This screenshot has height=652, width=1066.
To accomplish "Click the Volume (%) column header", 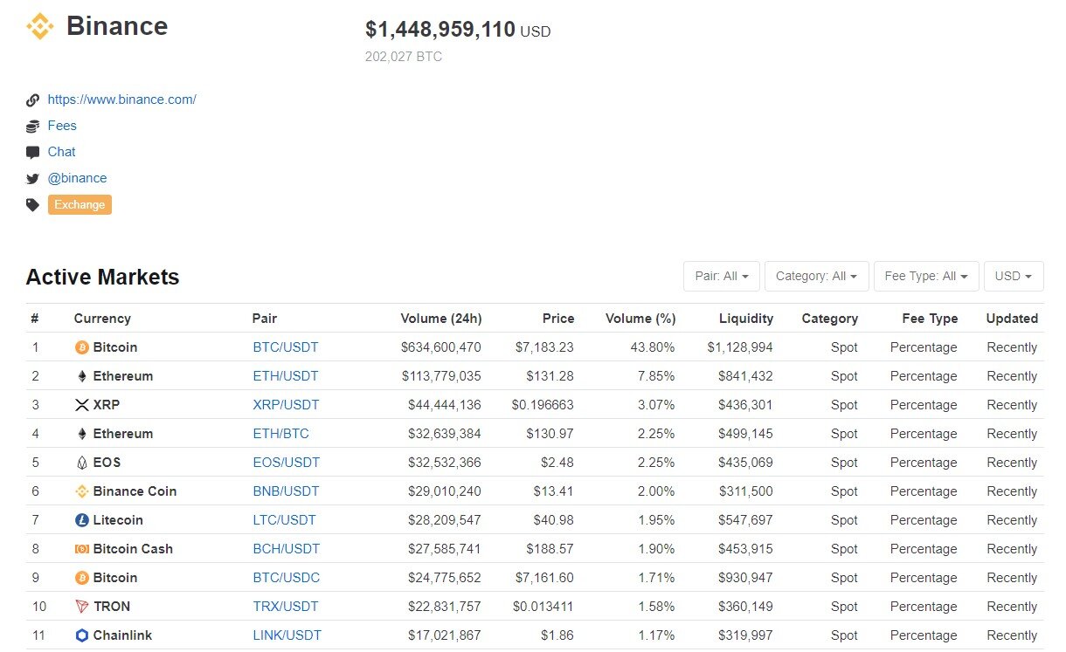I will 640,319.
